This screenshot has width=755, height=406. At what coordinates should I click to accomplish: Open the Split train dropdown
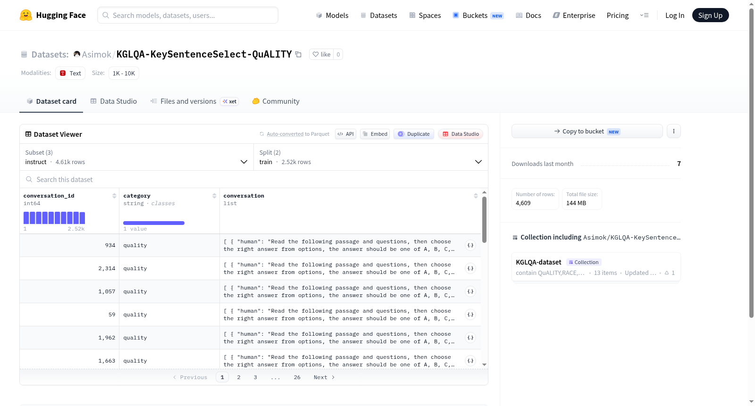[370, 157]
